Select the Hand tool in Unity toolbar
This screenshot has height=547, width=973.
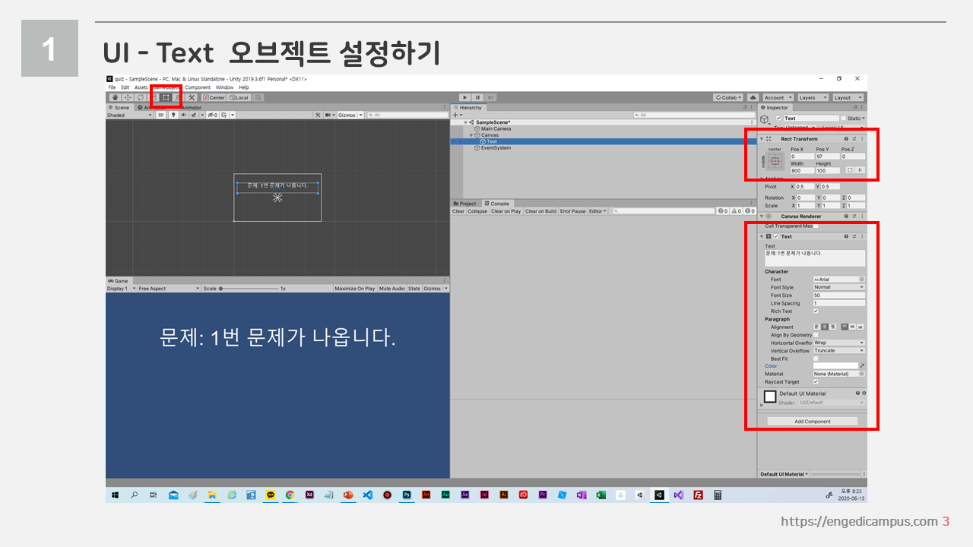[x=115, y=97]
